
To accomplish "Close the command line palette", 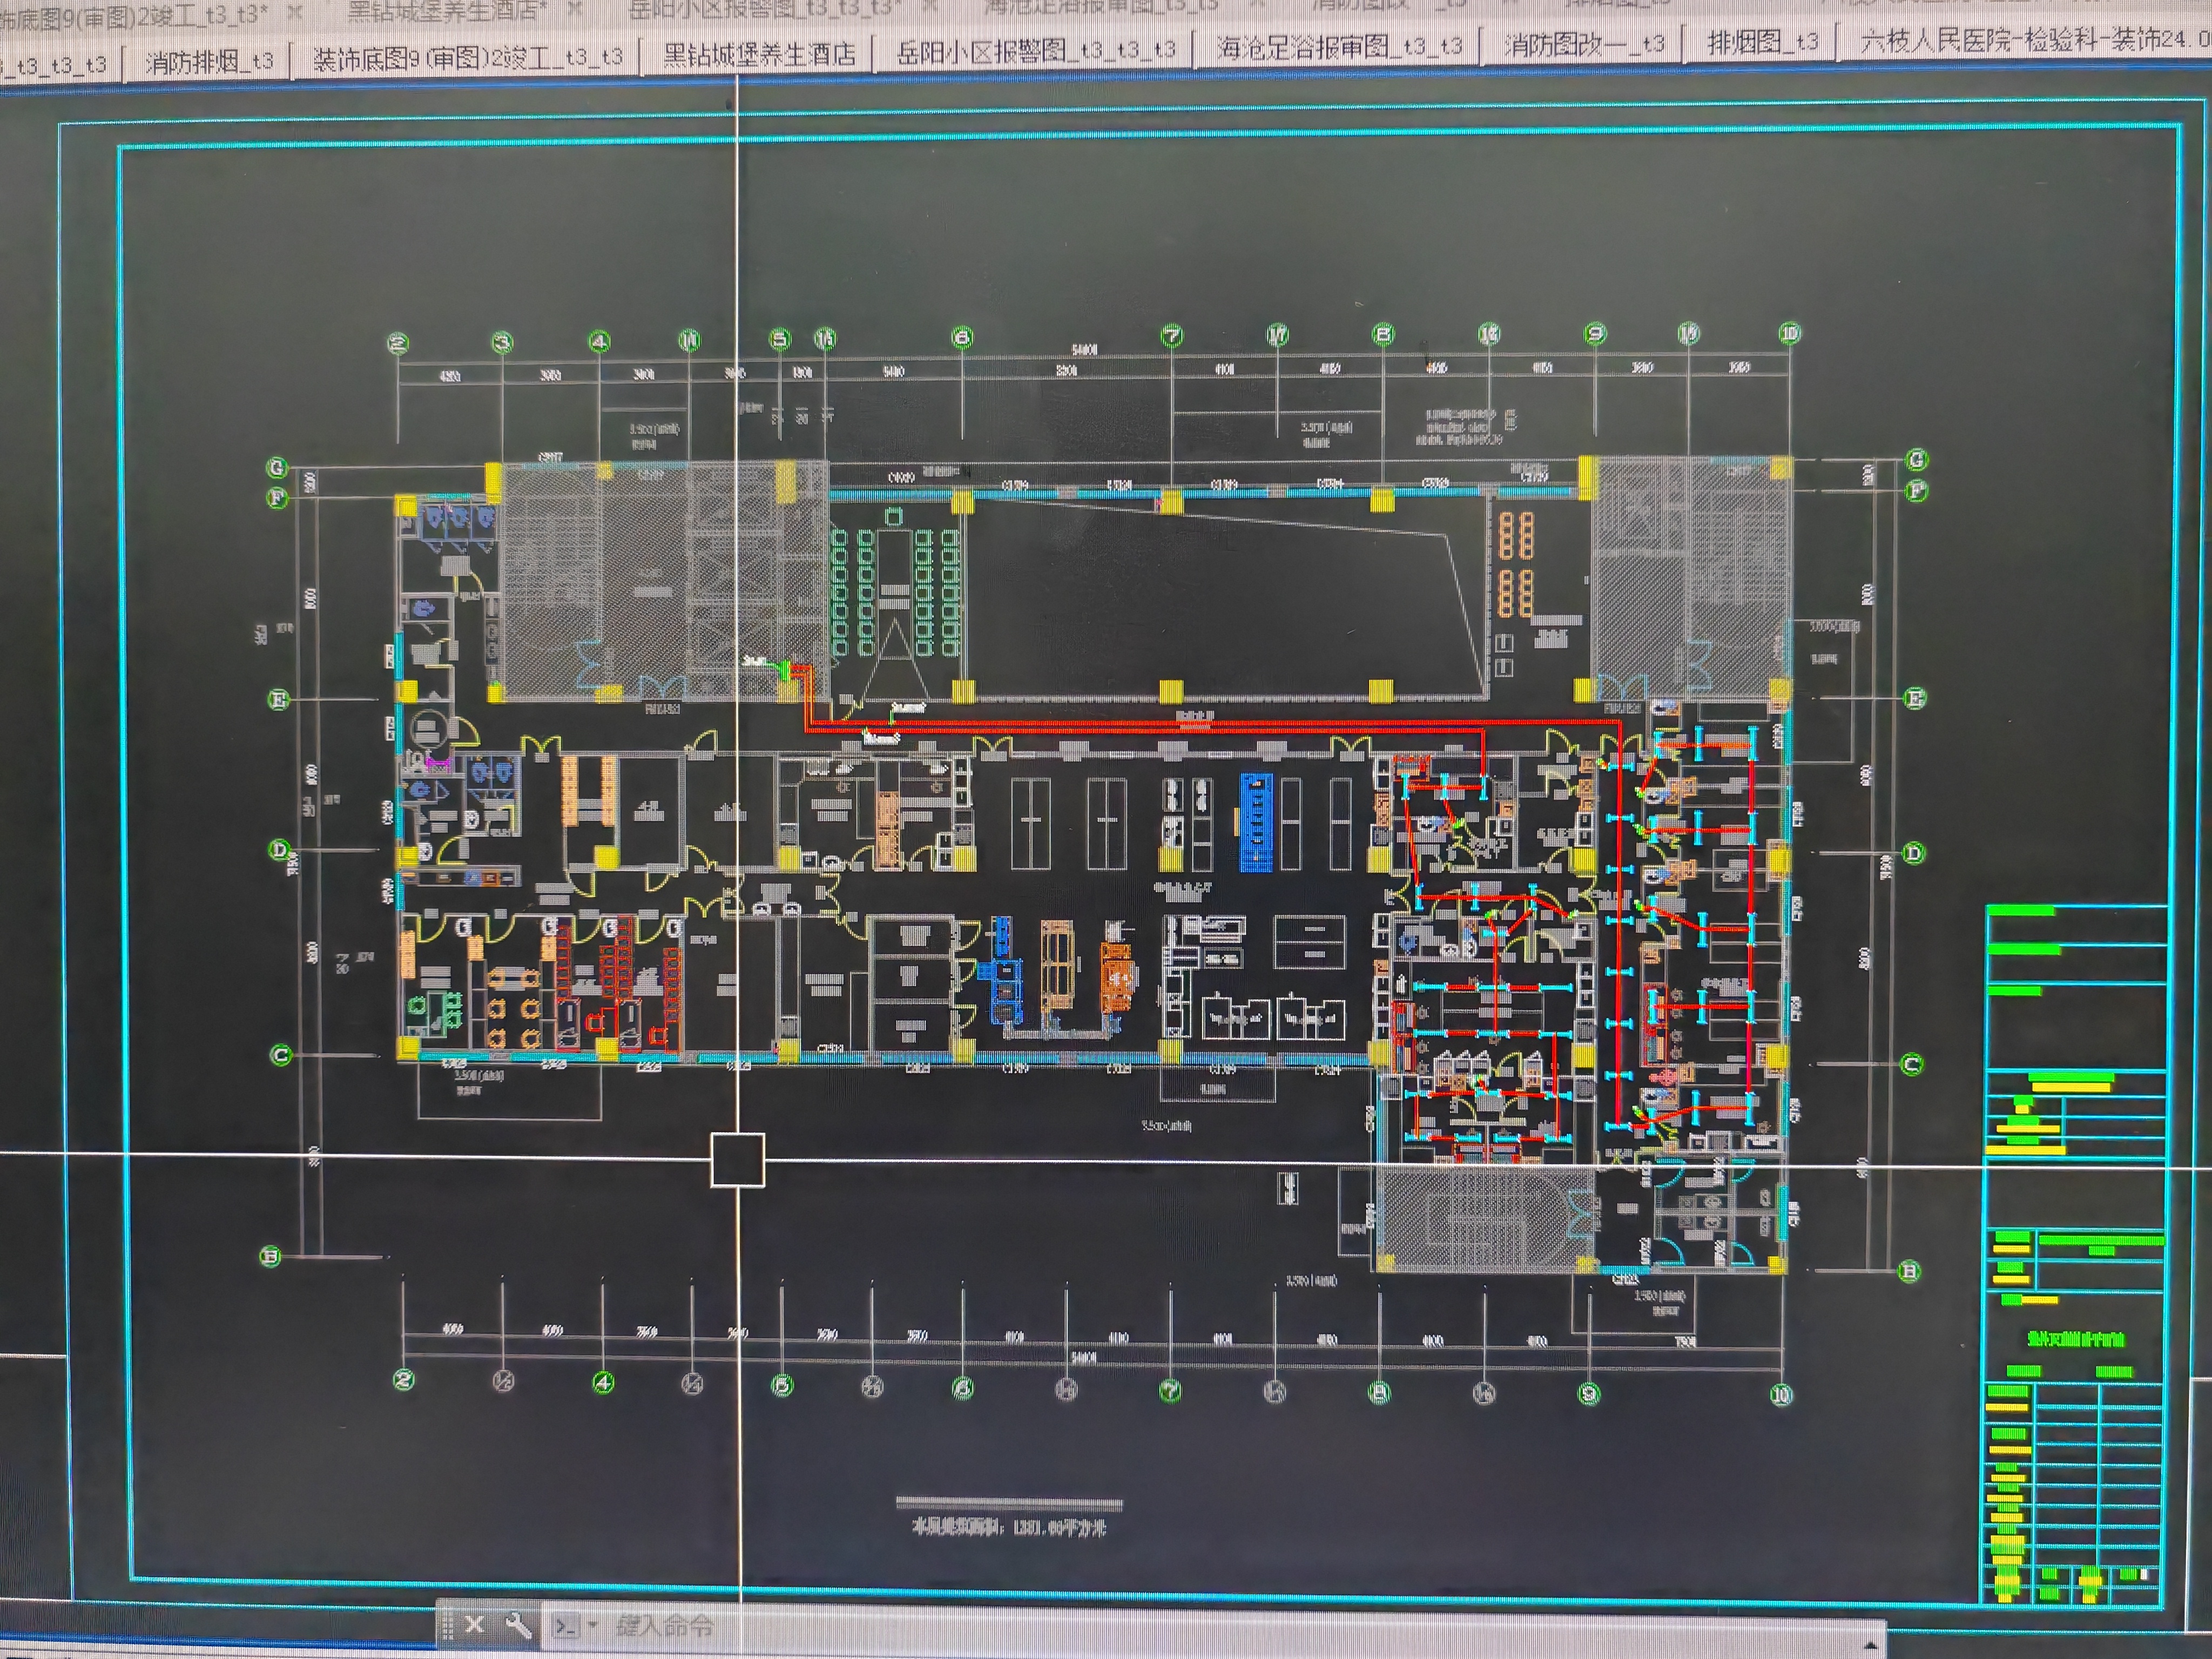I will (x=474, y=1624).
